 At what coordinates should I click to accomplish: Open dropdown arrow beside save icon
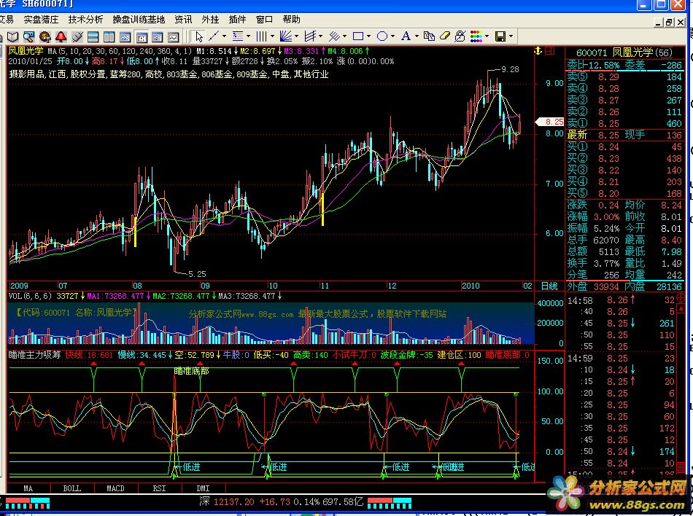click(x=511, y=36)
